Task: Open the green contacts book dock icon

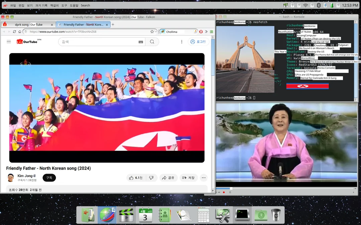Action: 164,215
